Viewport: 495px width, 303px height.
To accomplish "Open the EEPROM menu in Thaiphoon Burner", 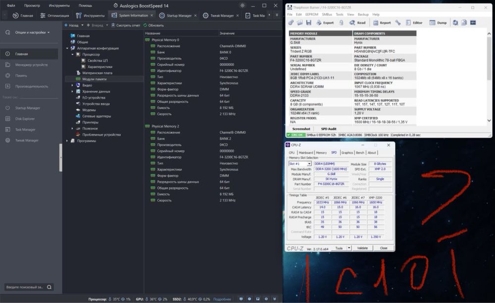I will pyautogui.click(x=311, y=14).
